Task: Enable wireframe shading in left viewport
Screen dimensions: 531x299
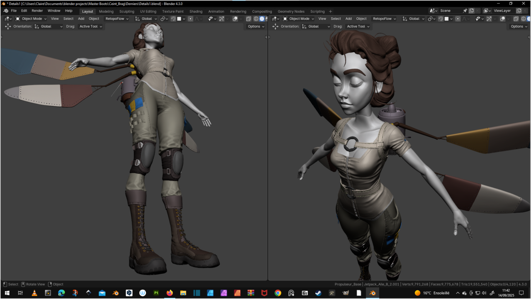Action: coord(256,19)
